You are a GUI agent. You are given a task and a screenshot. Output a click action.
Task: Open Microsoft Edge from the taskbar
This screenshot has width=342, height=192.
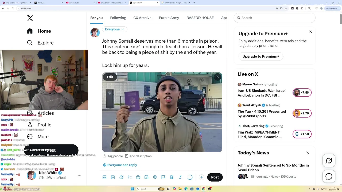pyautogui.click(x=186, y=189)
